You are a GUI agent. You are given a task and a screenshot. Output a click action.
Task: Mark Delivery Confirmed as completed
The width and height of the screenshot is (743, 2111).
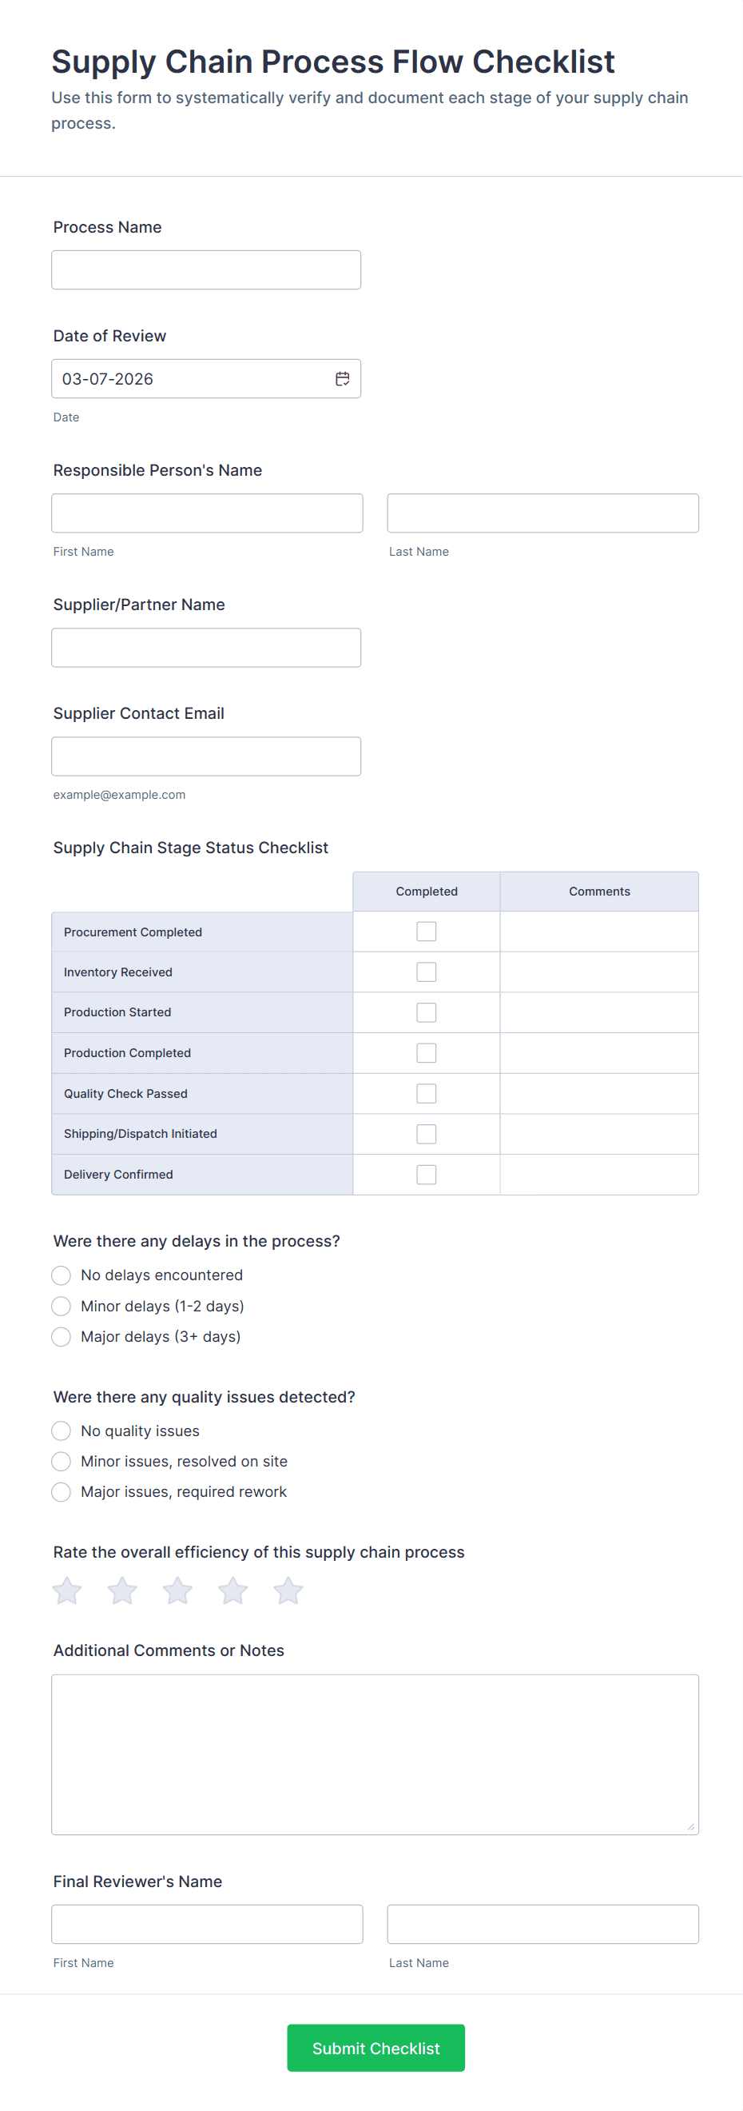pyautogui.click(x=426, y=1175)
